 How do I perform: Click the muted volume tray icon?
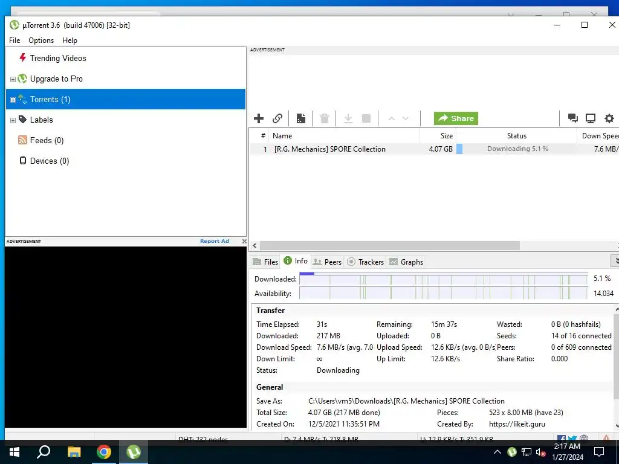point(540,452)
